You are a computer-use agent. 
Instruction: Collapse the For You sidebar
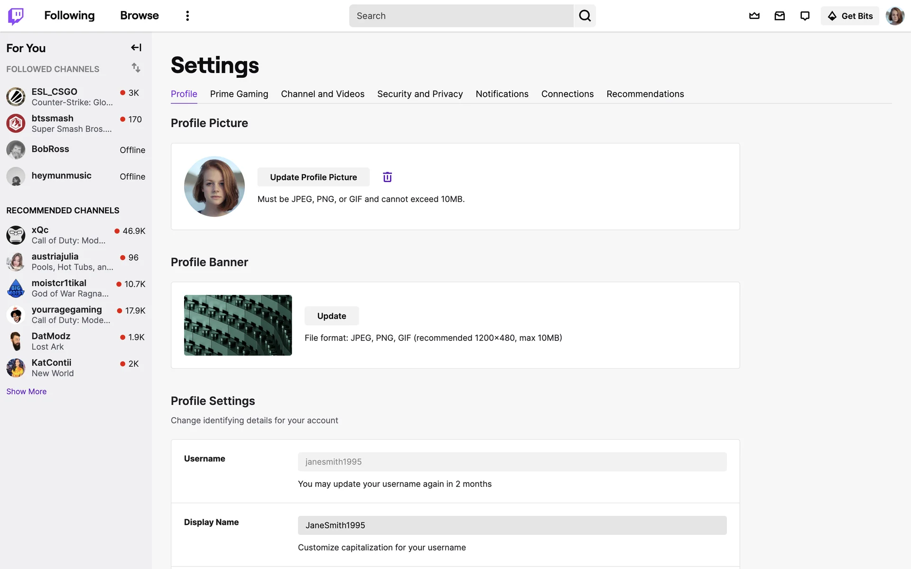tap(136, 47)
